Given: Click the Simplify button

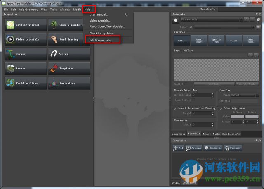Looking at the screenshot, I should pos(233,148).
